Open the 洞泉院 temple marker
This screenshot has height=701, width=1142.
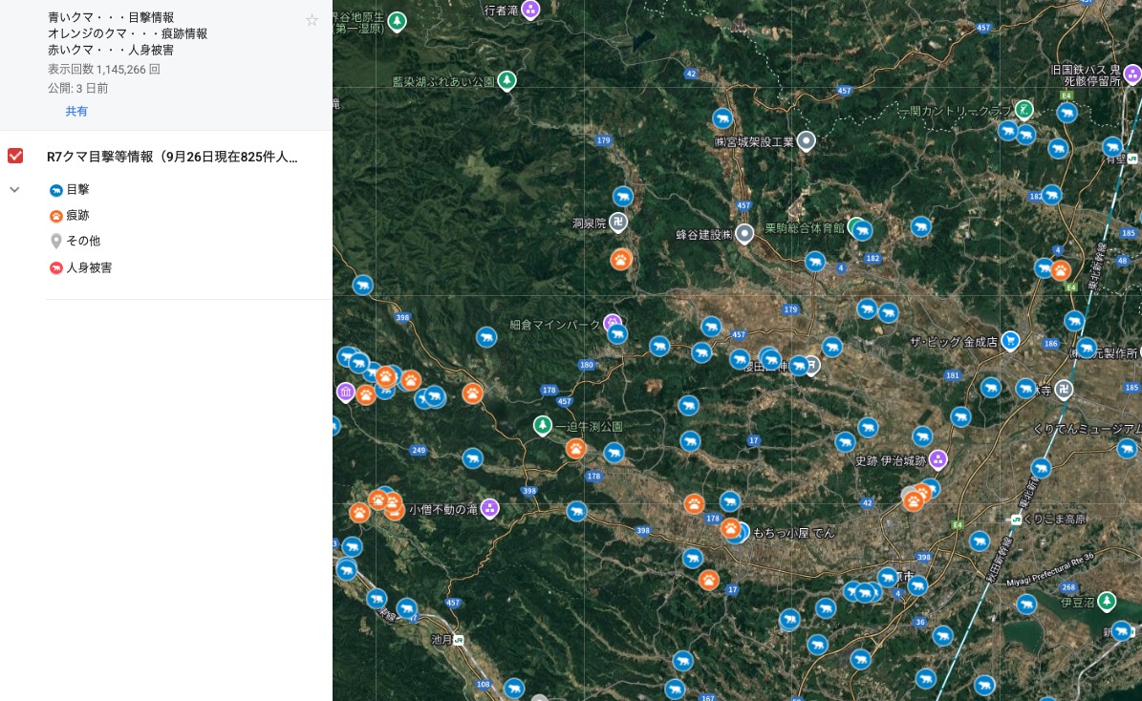(x=618, y=223)
